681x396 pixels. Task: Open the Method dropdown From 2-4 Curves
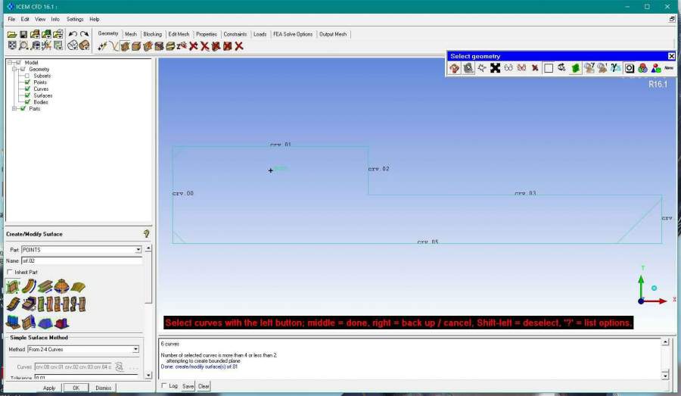[135, 350]
